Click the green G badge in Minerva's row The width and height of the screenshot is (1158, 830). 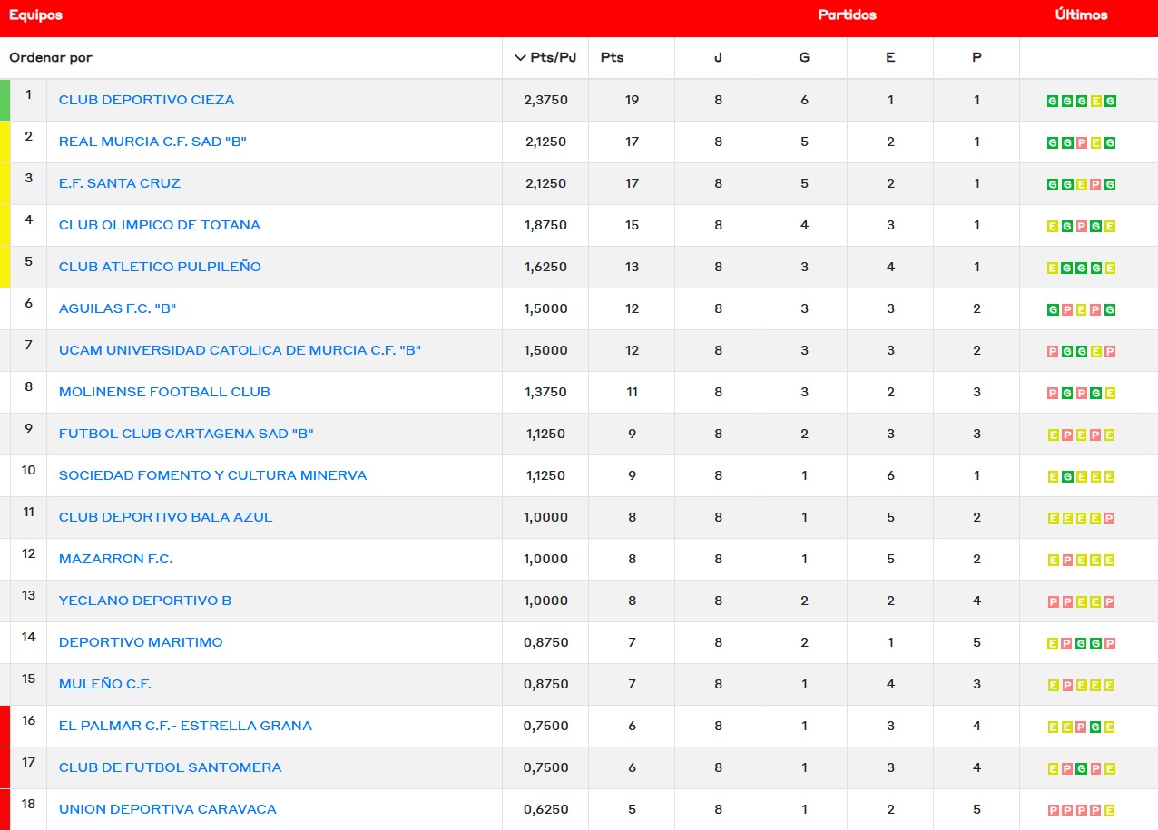(x=1066, y=476)
